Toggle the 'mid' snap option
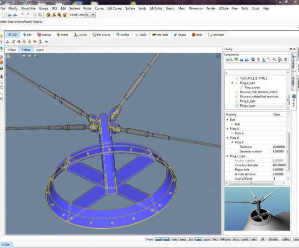Image resolution: width=299 pixels, height=248 pixels. click(166, 239)
